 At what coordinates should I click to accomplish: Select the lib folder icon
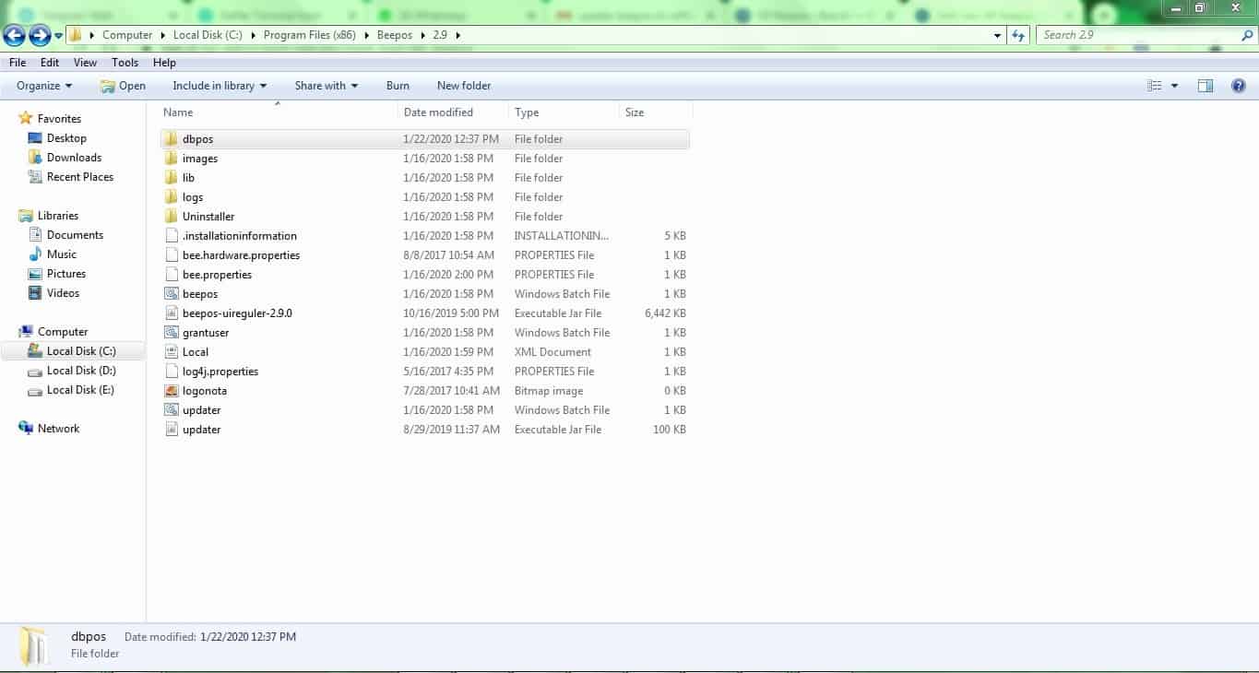tap(171, 178)
